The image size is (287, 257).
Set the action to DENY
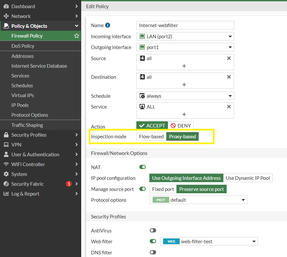point(181,126)
